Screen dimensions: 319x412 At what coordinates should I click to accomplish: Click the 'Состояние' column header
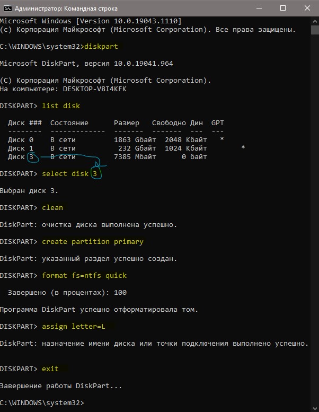(69, 122)
